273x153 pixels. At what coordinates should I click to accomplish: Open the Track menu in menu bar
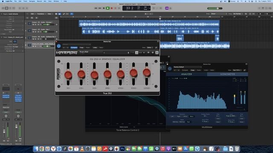pyautogui.click(x=25, y=1)
